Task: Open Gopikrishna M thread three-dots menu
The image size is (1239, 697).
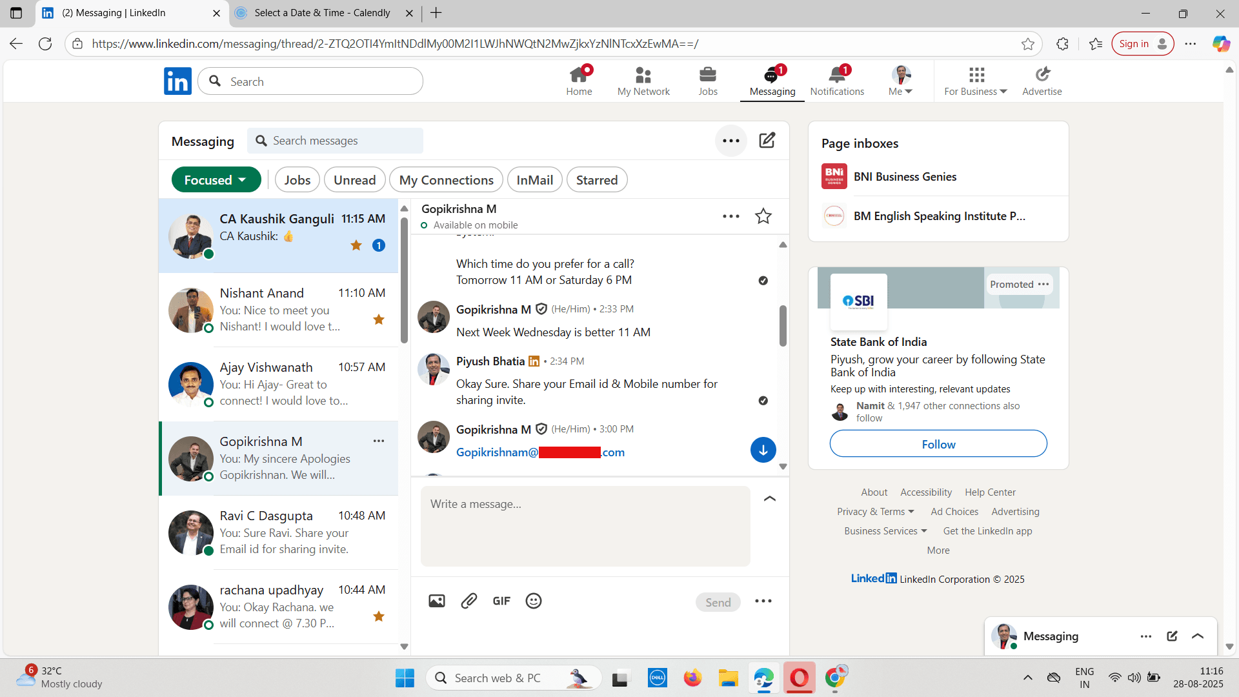Action: point(731,216)
